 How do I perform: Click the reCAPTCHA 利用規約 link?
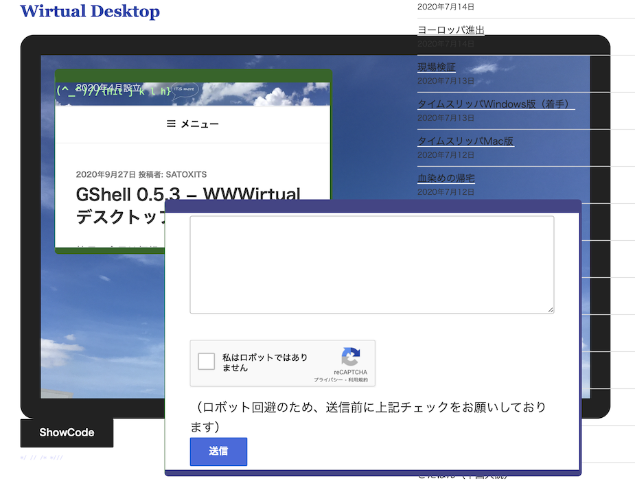tap(358, 379)
